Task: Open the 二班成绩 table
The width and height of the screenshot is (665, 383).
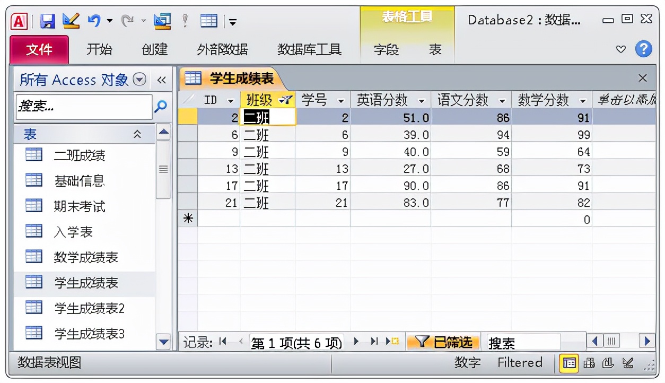Action: [x=80, y=155]
